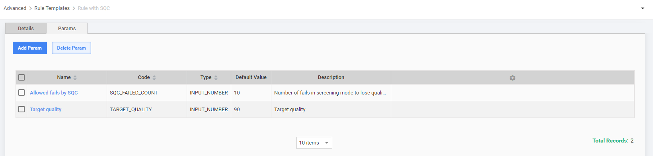The height and width of the screenshot is (156, 653).
Task: Check the Allowed fails by SQC row
Action: [21, 92]
